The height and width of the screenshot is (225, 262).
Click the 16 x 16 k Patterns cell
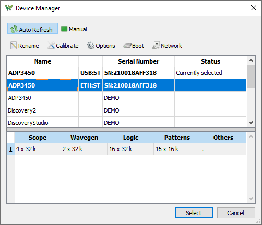[177, 149]
